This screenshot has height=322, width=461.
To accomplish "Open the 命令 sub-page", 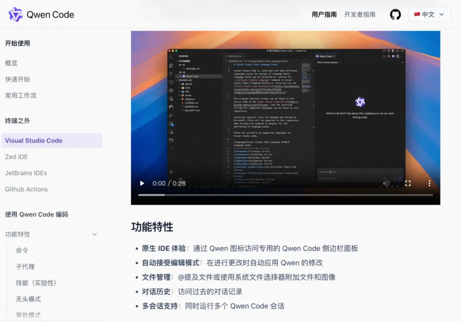I will coord(22,250).
